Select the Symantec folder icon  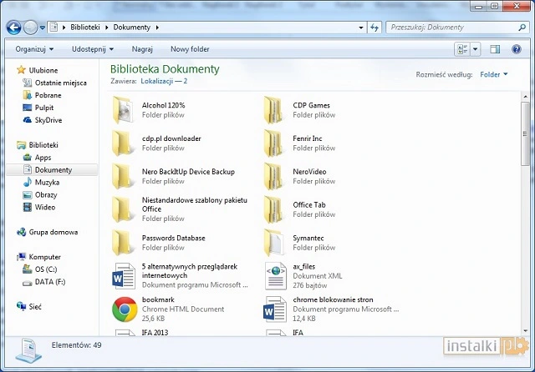click(x=275, y=242)
